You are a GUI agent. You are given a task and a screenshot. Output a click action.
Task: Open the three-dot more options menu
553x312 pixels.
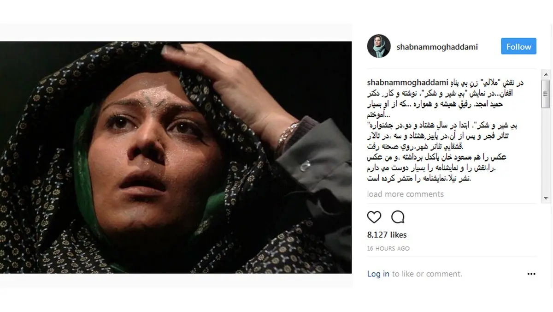531,274
